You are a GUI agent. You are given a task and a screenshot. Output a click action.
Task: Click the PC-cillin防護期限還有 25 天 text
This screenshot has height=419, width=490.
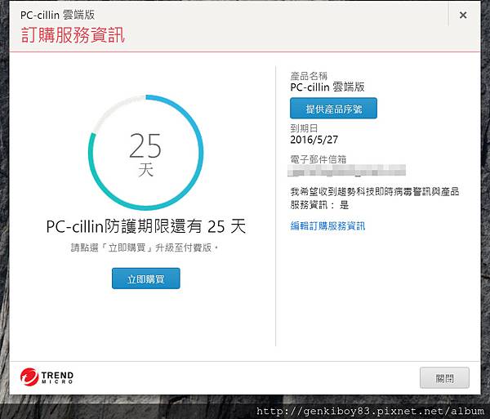[x=146, y=226]
